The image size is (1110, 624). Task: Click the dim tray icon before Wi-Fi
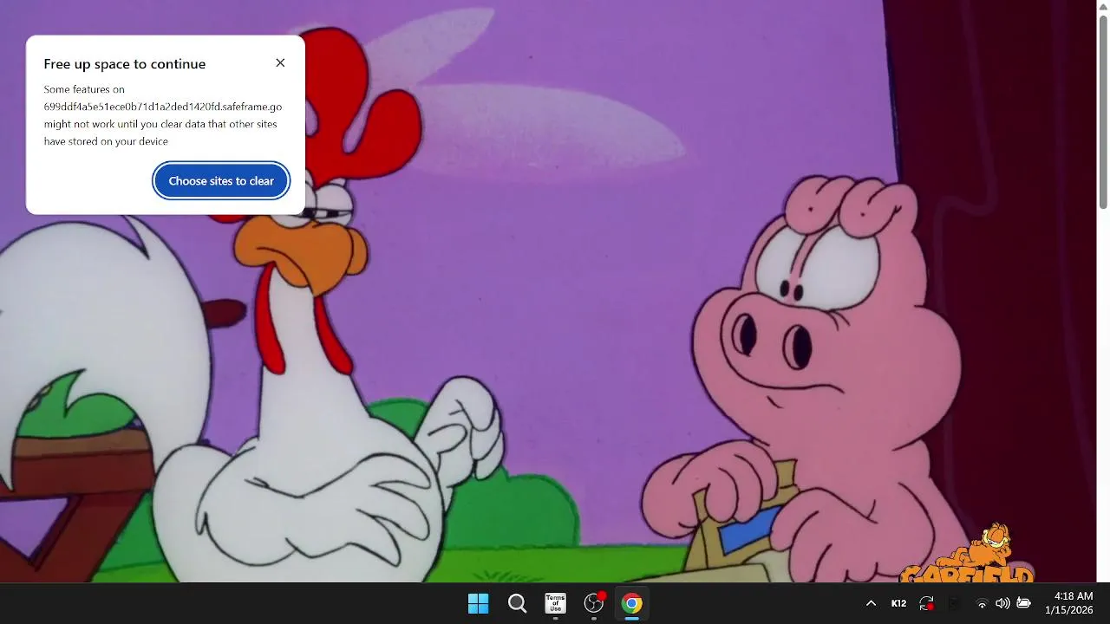pyautogui.click(x=954, y=603)
